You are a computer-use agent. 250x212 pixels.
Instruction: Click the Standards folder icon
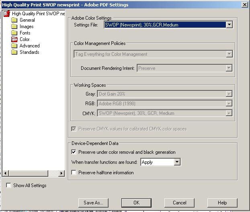pos(14,52)
